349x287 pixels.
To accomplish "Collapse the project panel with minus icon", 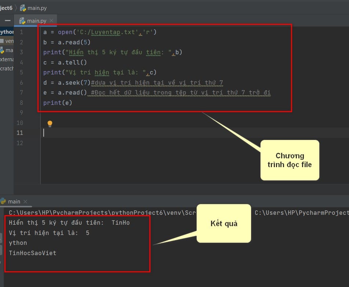I will coord(8,21).
